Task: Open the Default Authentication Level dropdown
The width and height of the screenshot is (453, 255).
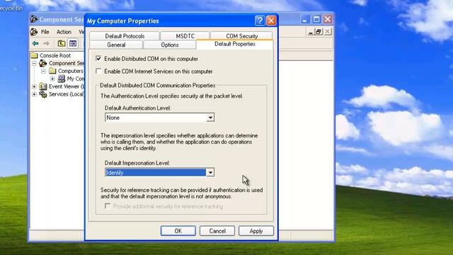Action: tap(210, 118)
